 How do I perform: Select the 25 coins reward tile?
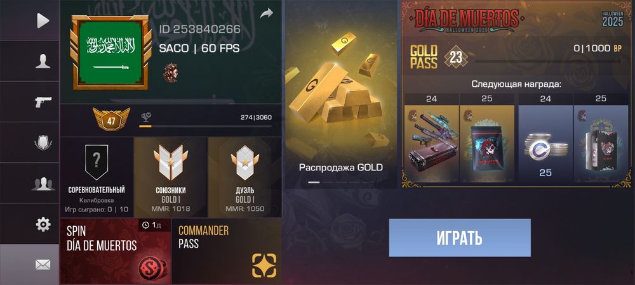pyautogui.click(x=545, y=139)
